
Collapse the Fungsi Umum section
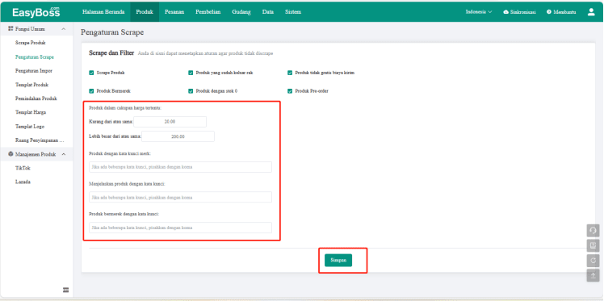coord(64,29)
